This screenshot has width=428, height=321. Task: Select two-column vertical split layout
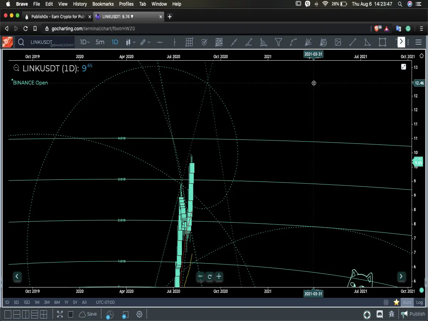(25, 315)
